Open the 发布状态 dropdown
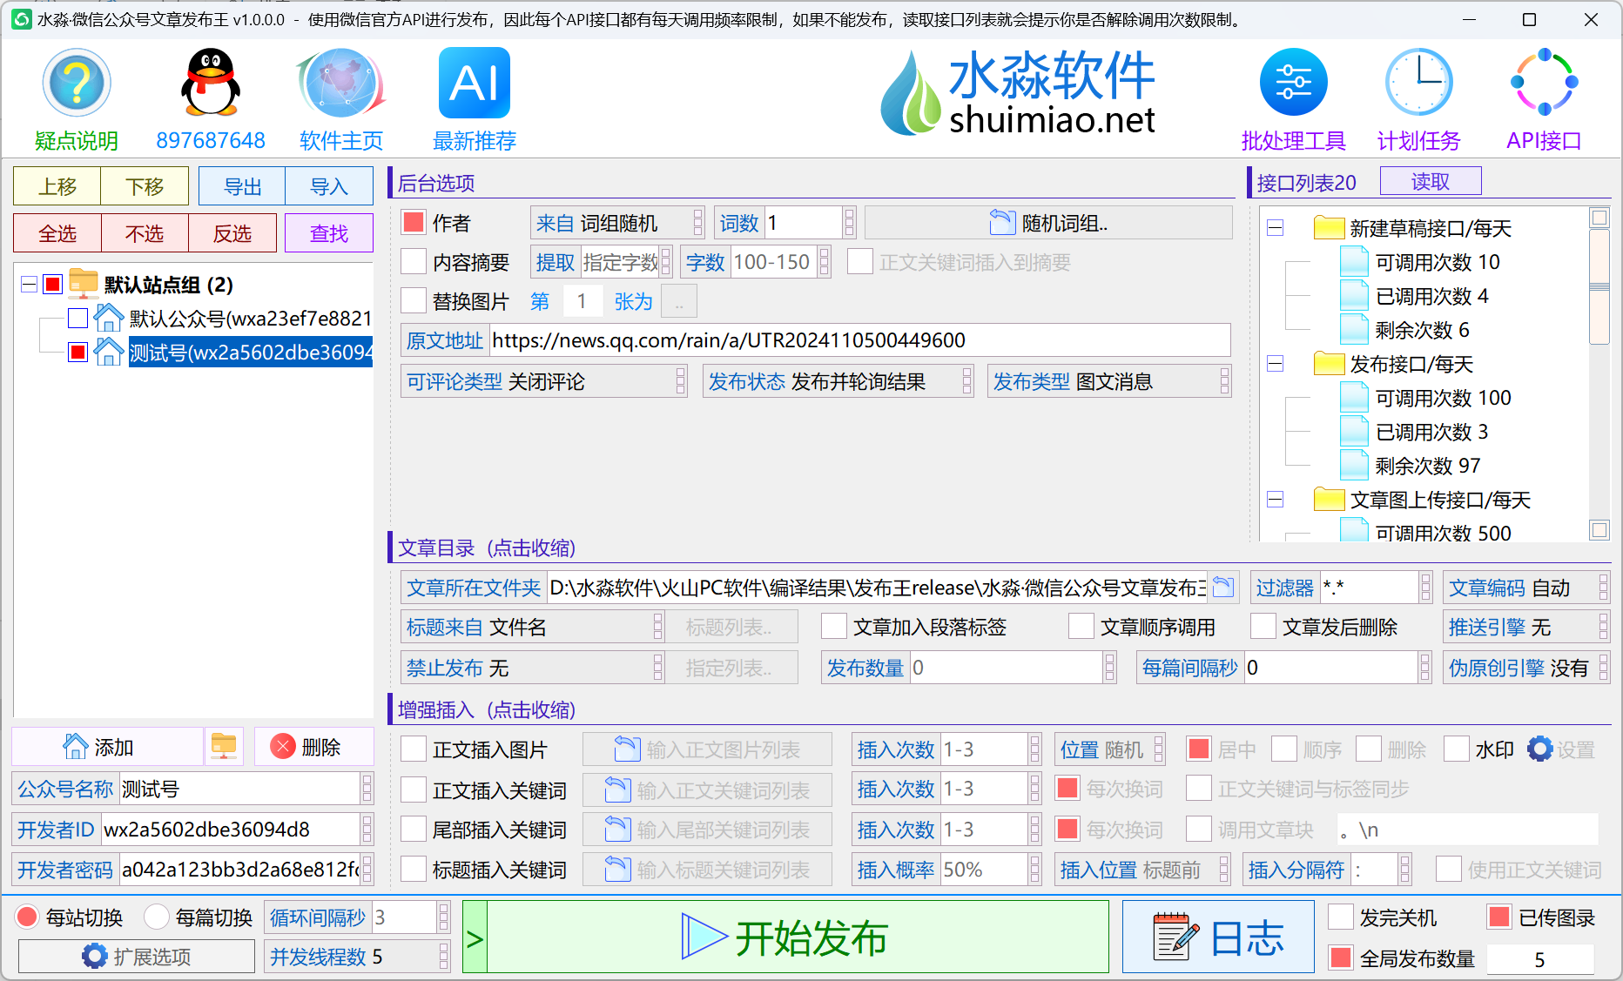The image size is (1623, 981). coord(838,381)
